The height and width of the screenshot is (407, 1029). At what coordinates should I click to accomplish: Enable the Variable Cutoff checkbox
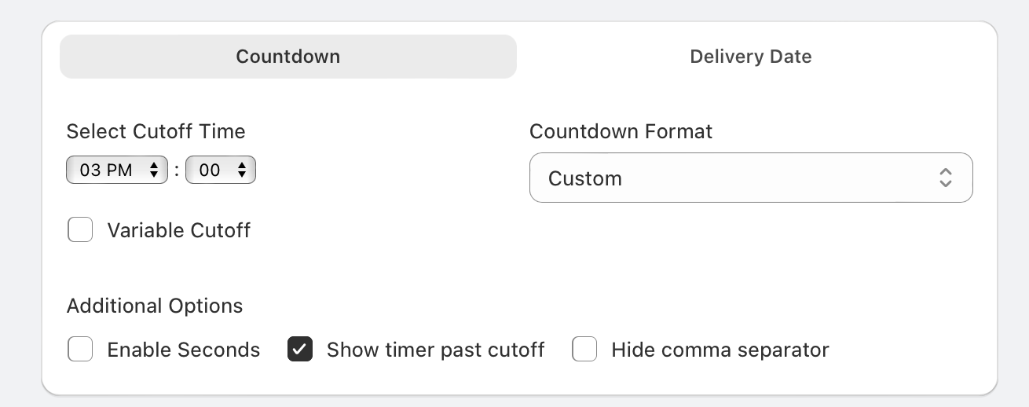point(80,230)
